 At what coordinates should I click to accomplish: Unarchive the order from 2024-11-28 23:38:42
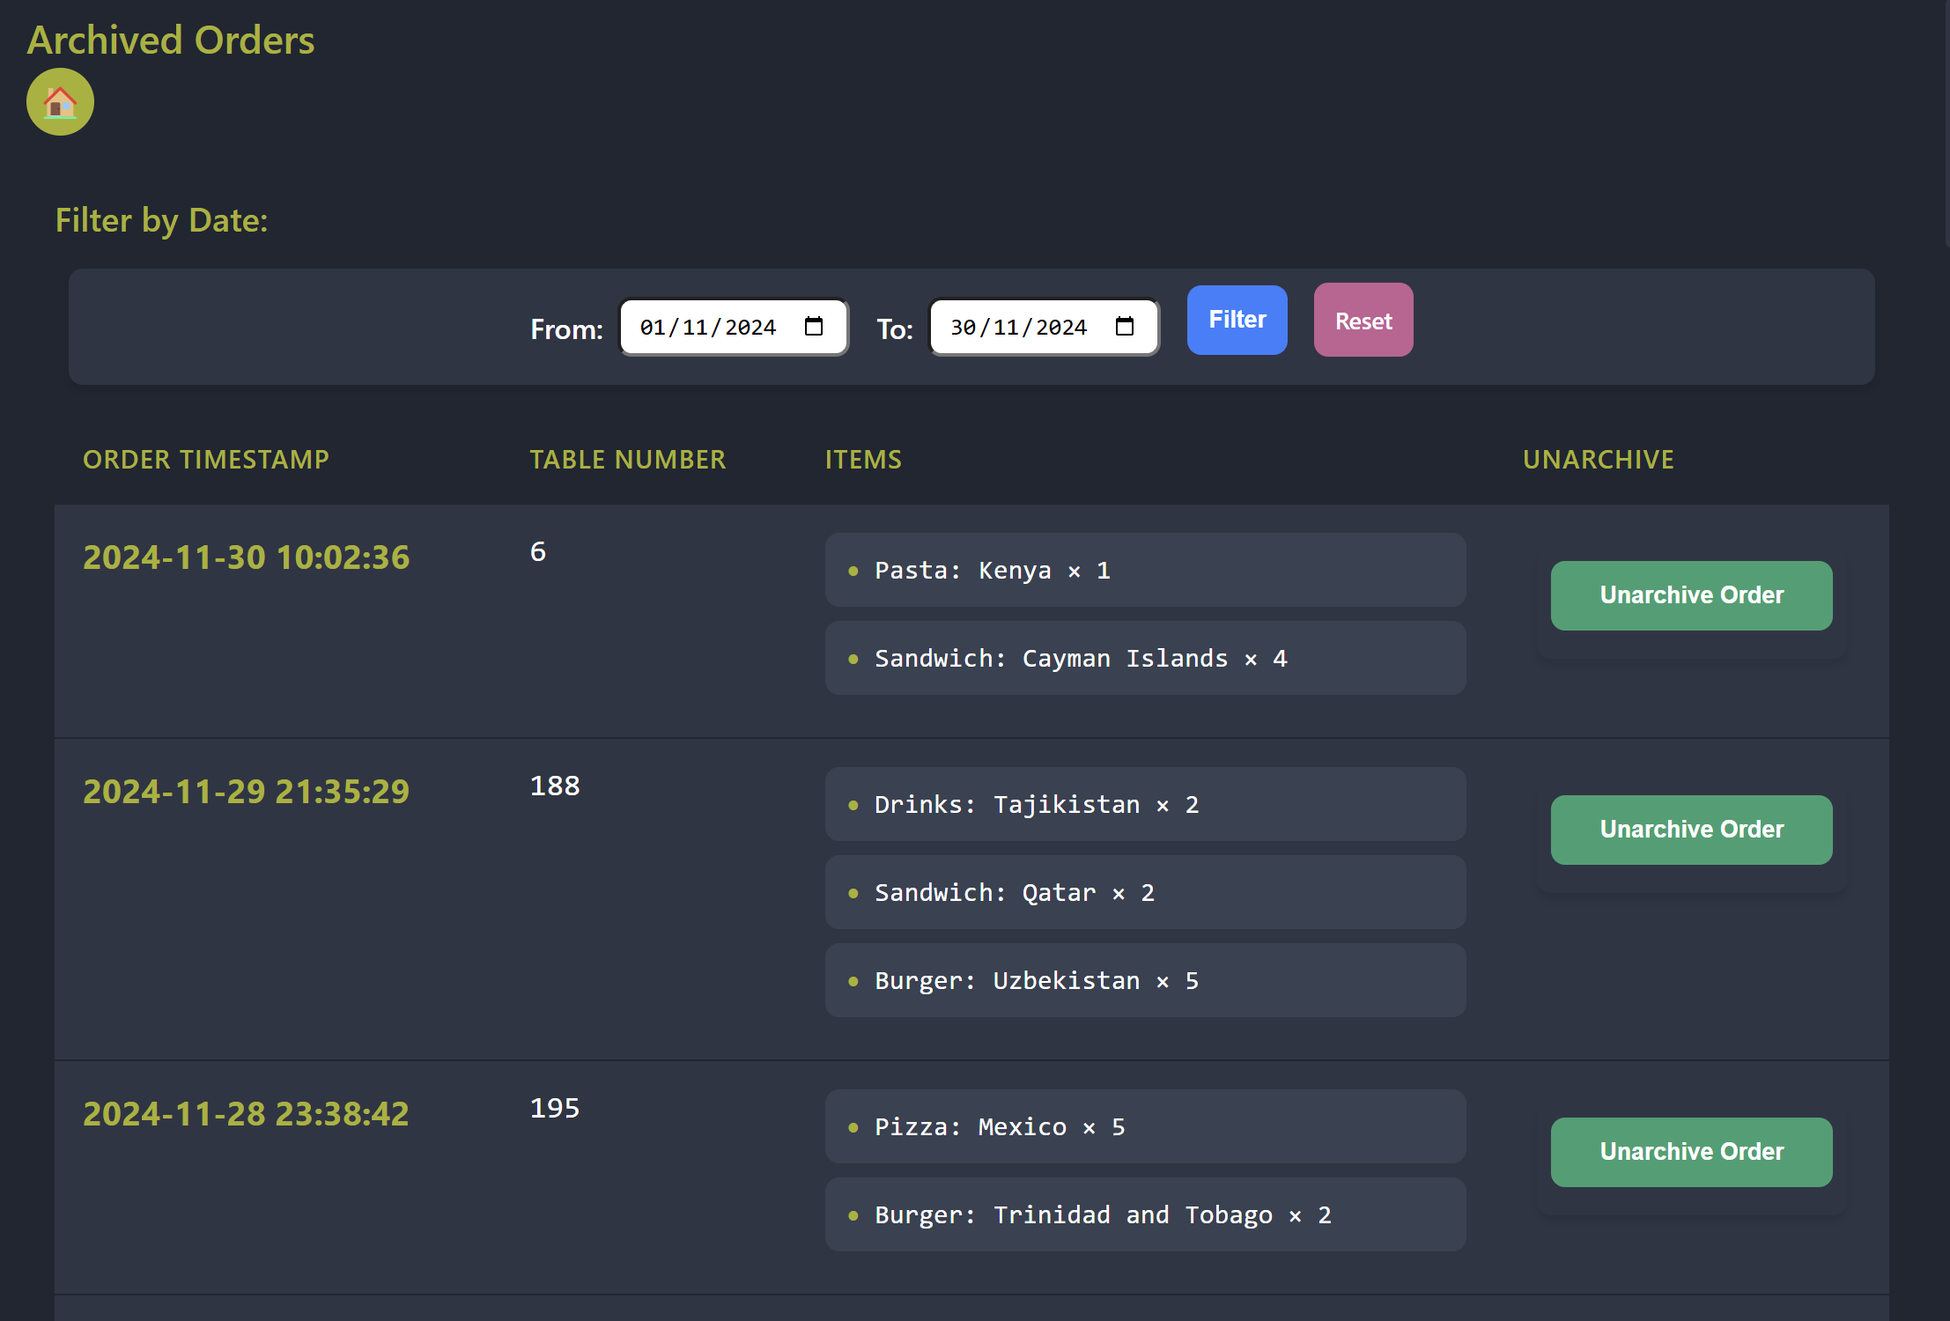(x=1690, y=1152)
